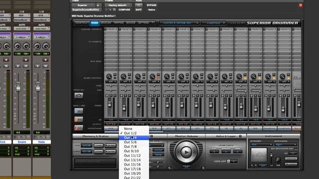
Task: Open the Articulation dropdown showing Right
Action: tap(286, 145)
